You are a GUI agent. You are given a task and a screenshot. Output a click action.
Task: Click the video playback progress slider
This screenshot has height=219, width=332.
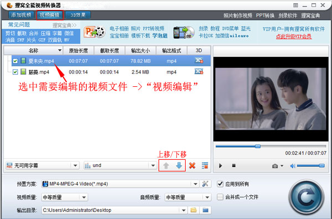coord(271,147)
